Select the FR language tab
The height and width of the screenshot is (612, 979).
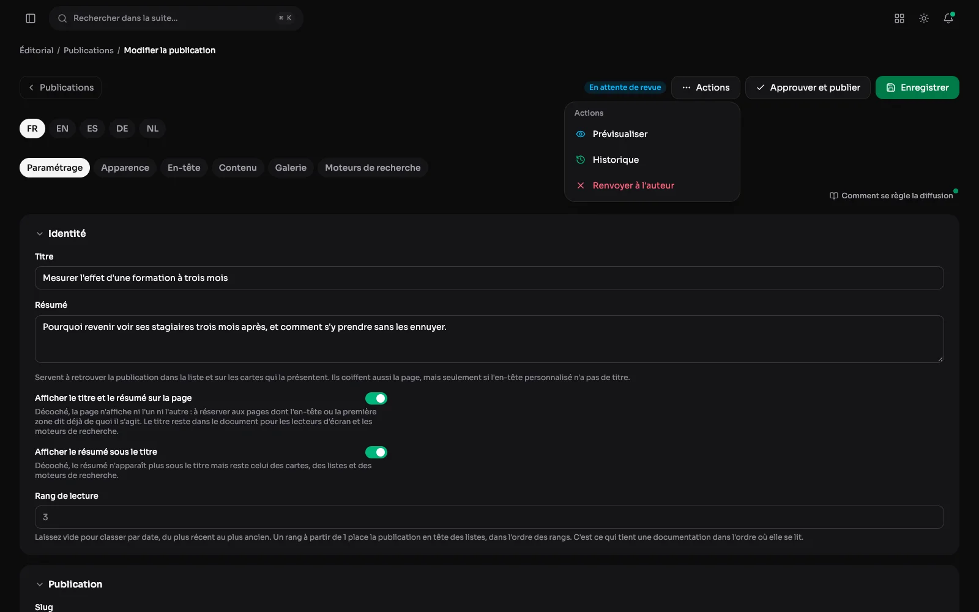[x=32, y=129]
